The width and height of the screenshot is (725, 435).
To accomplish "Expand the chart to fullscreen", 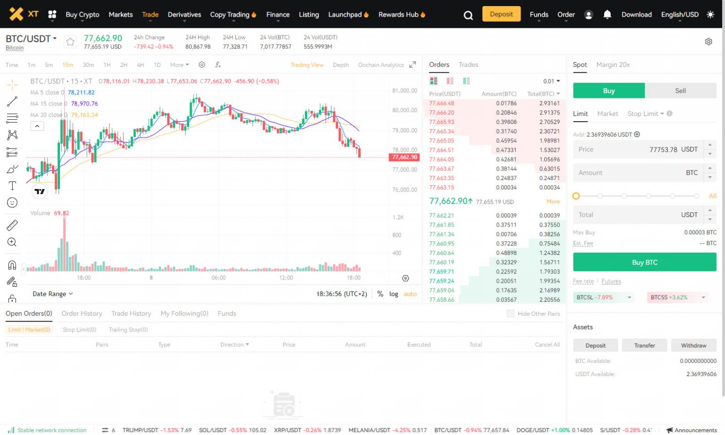I will [x=413, y=65].
